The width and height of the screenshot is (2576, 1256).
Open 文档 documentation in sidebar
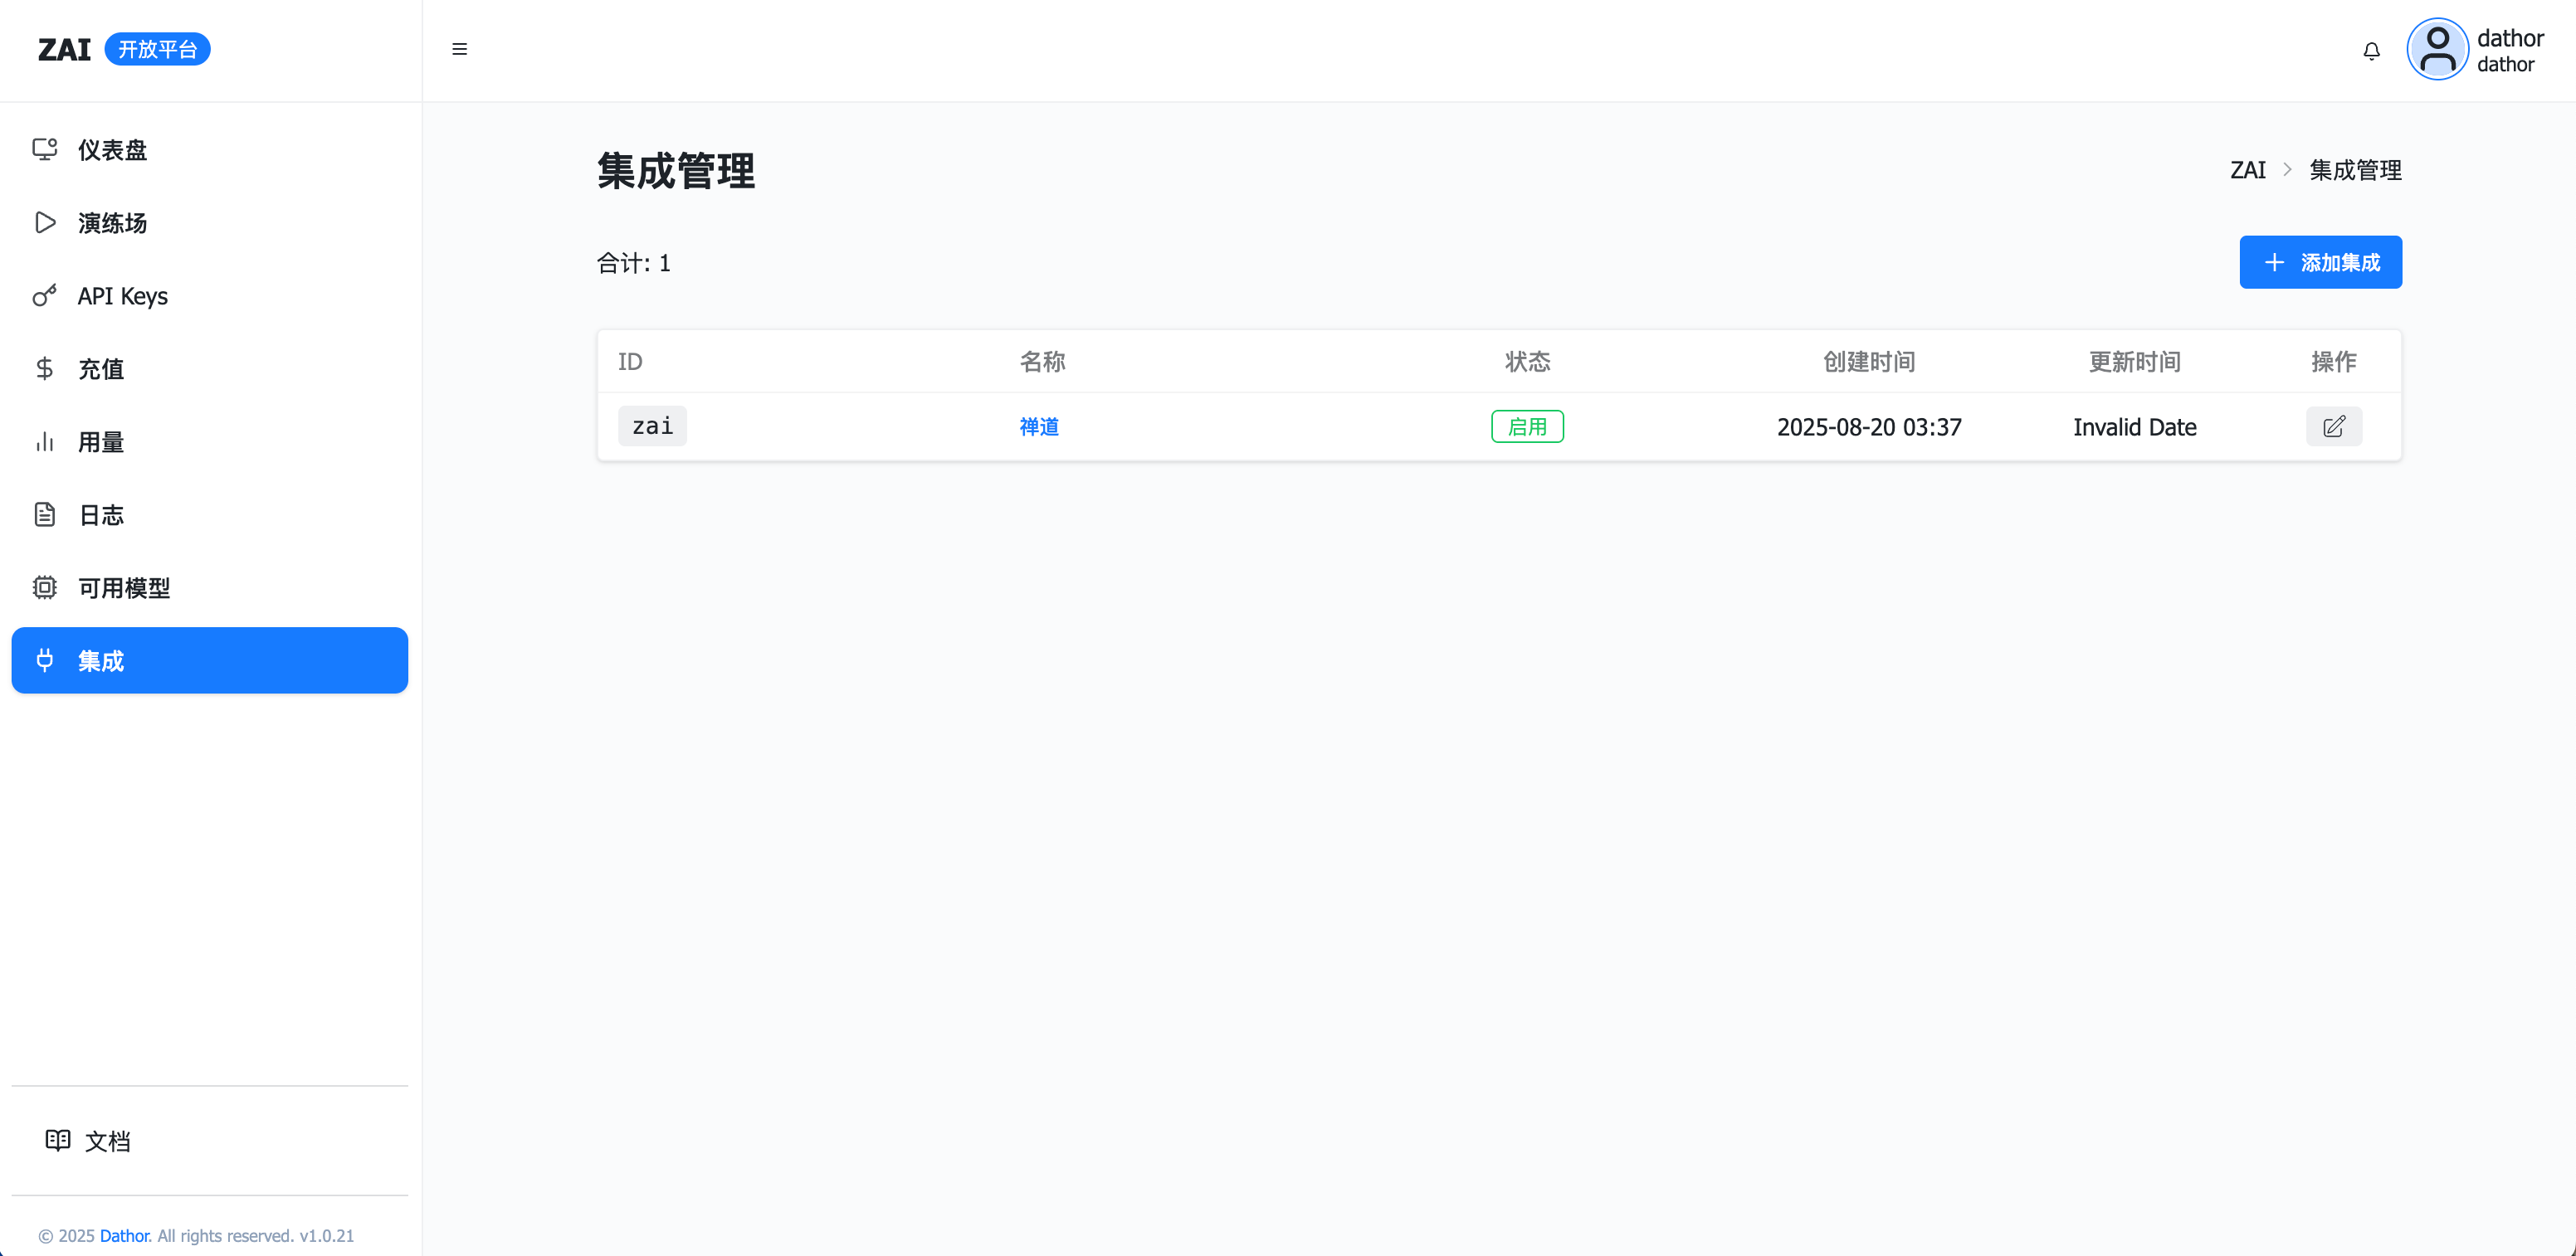107,1141
